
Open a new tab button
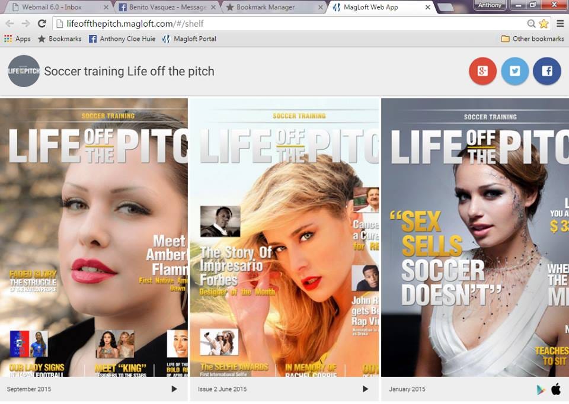[x=446, y=7]
